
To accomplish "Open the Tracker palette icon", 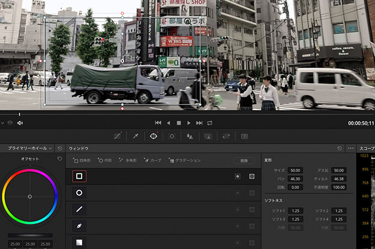I will (172, 136).
